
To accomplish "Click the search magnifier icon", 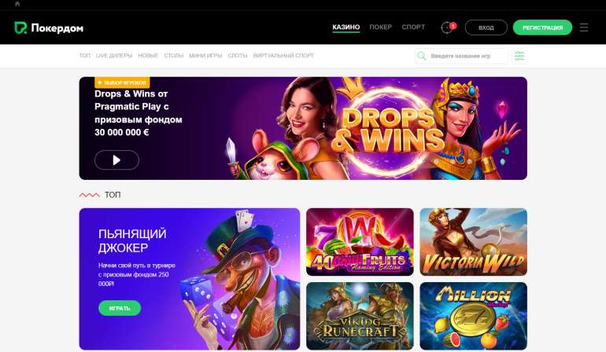I will 422,56.
